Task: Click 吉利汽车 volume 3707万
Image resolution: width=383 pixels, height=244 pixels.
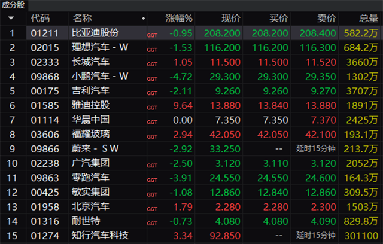Action: tap(362, 91)
